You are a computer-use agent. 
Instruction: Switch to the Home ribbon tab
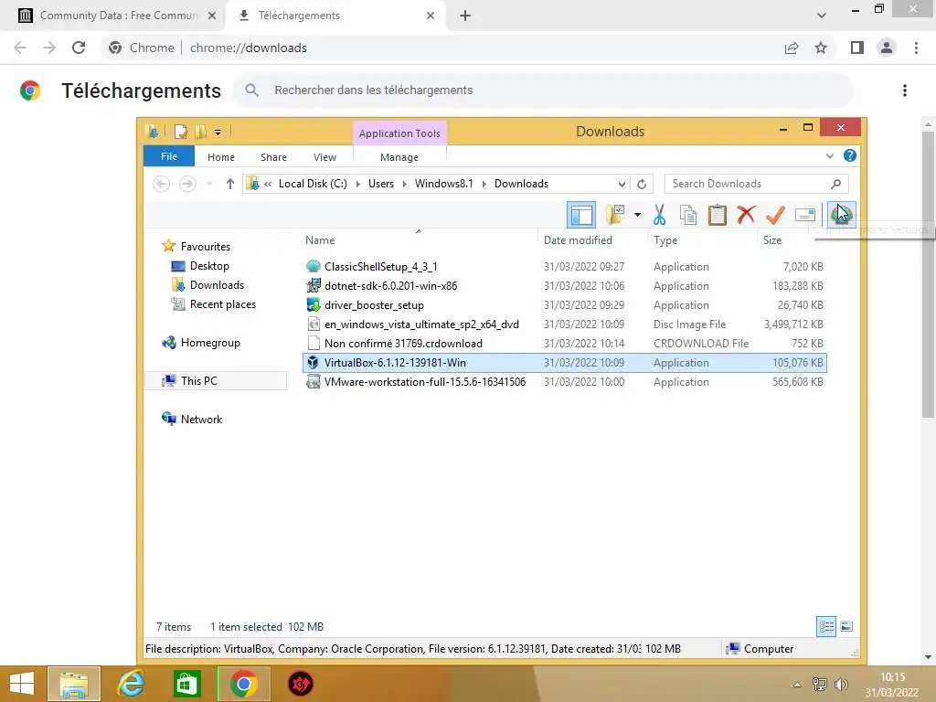221,157
